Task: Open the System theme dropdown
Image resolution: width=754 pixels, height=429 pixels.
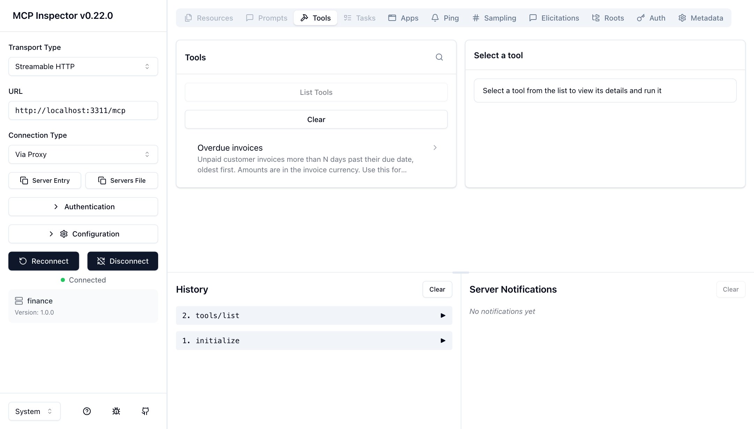Action: coord(34,411)
